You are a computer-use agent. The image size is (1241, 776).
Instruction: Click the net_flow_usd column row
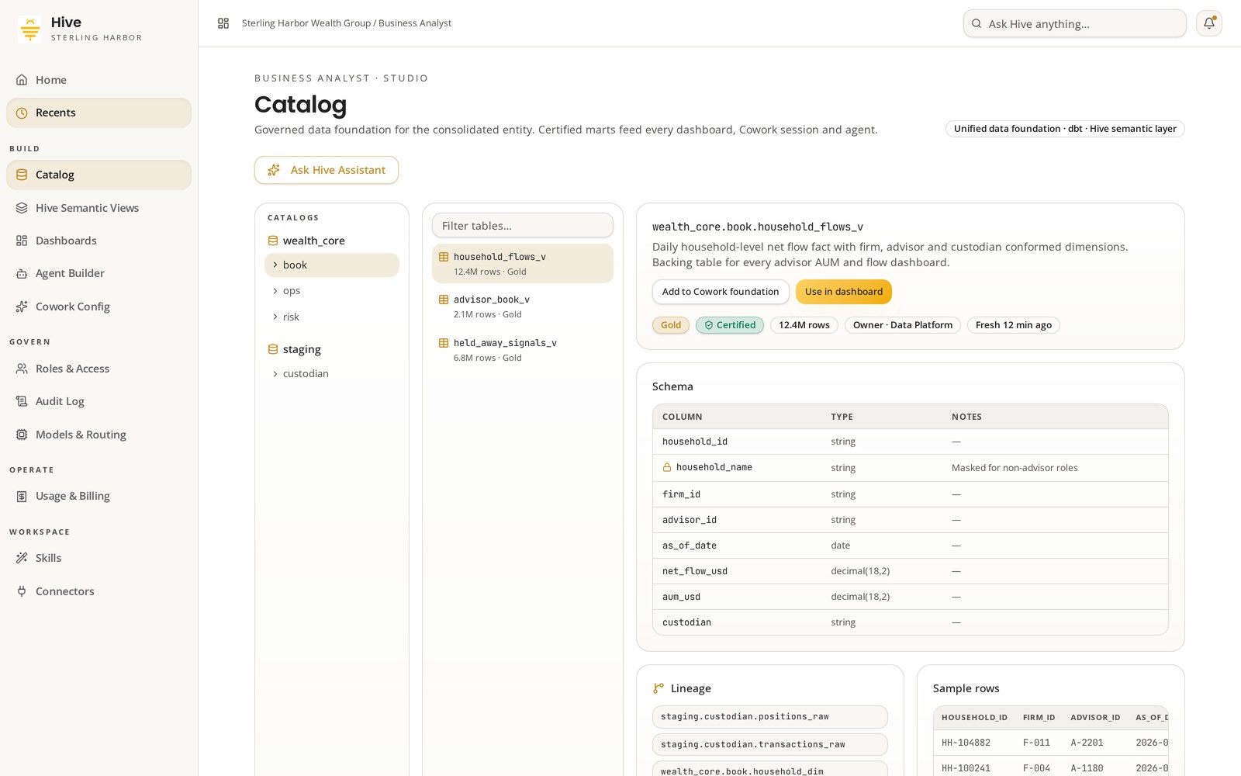tap(911, 571)
